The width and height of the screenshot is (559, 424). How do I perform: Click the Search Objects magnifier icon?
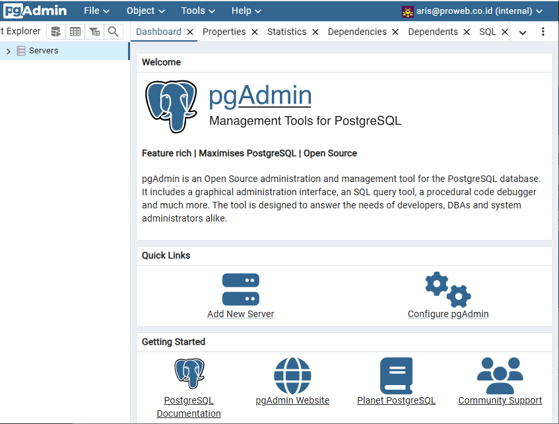[114, 32]
